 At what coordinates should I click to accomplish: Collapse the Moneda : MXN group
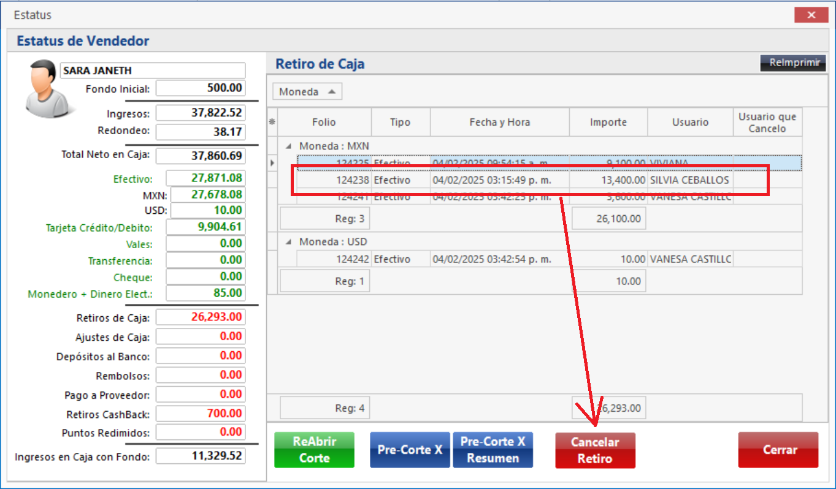288,146
